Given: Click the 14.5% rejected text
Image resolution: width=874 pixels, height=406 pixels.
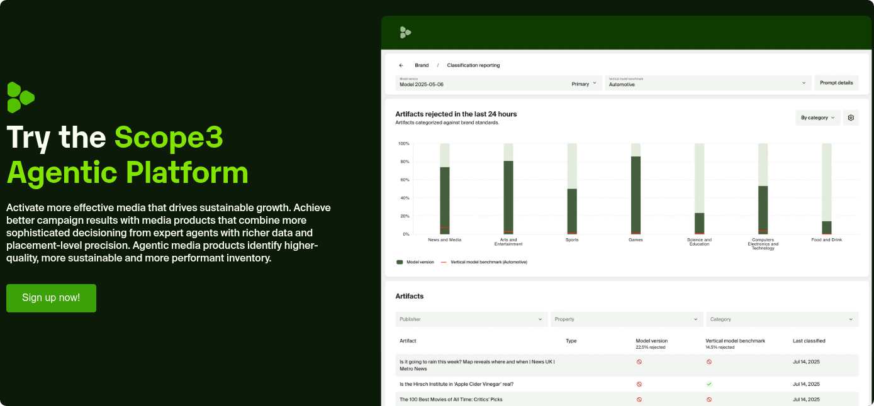Looking at the screenshot, I should point(720,348).
